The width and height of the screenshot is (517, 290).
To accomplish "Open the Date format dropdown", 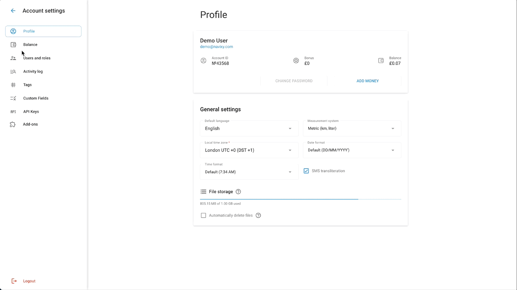I will tap(352, 150).
